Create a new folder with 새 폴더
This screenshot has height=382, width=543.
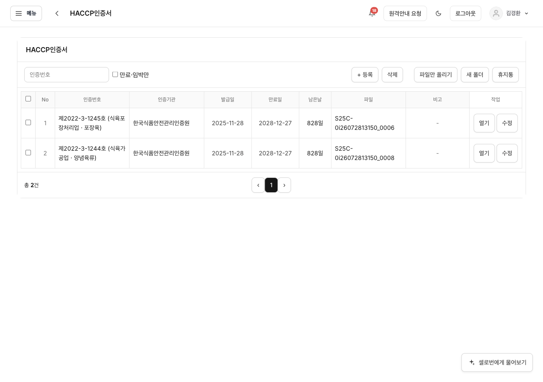[475, 75]
